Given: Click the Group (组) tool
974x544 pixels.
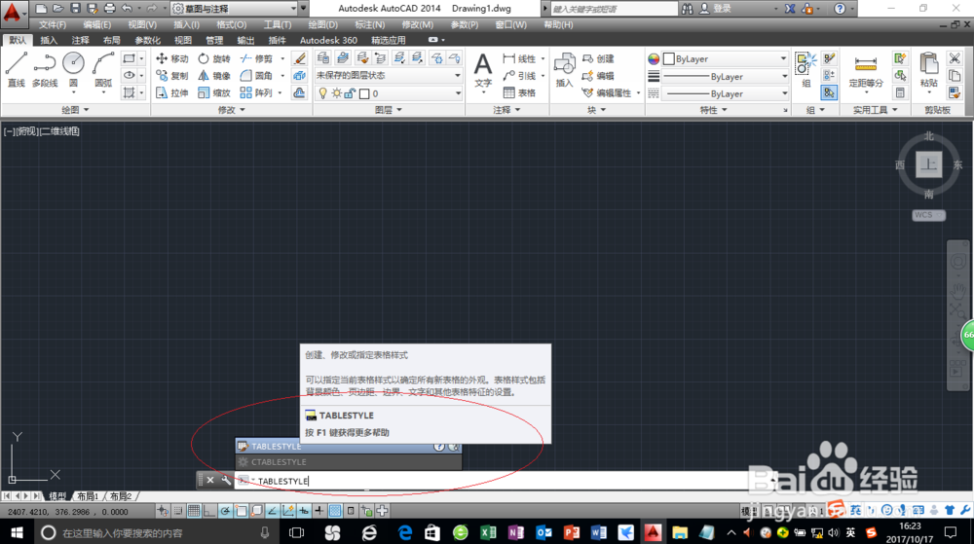Looking at the screenshot, I should pos(806,69).
